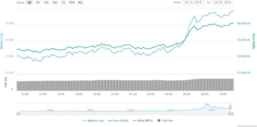The image size is (257, 127).
Task: Toggle the Price (BTC) series
Action: tap(143, 121)
